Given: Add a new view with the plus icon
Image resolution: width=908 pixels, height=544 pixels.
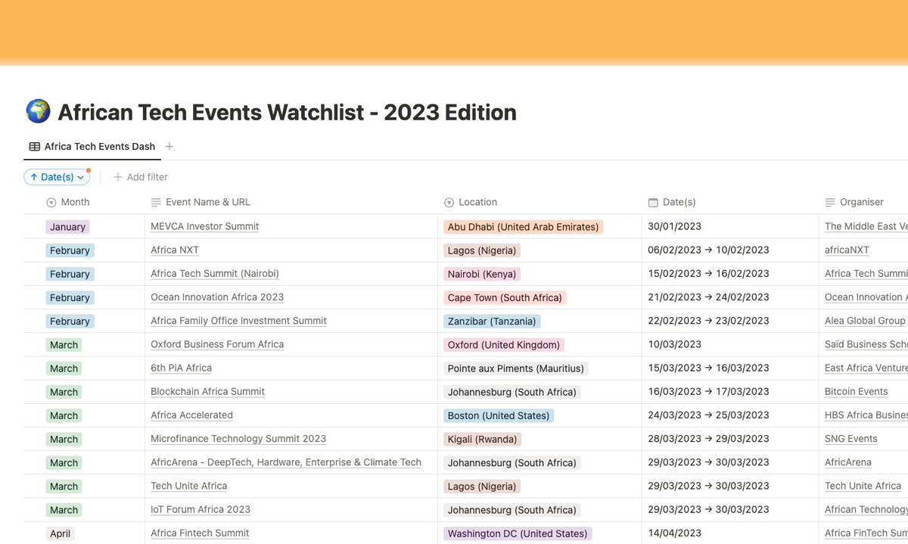Looking at the screenshot, I should [x=169, y=147].
